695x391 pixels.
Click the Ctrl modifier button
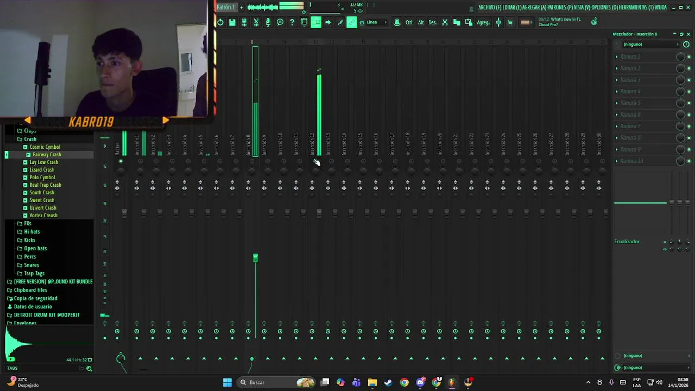click(x=409, y=22)
